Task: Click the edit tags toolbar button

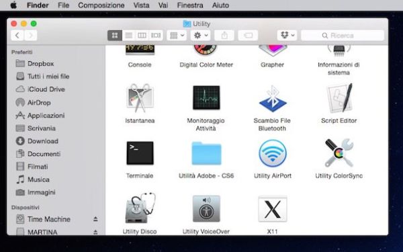Action: click(248, 35)
